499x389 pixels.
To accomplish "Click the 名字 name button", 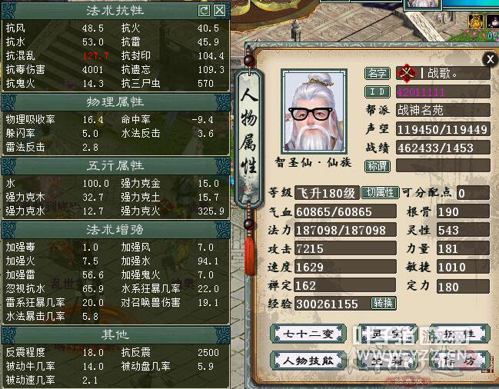I will point(377,73).
